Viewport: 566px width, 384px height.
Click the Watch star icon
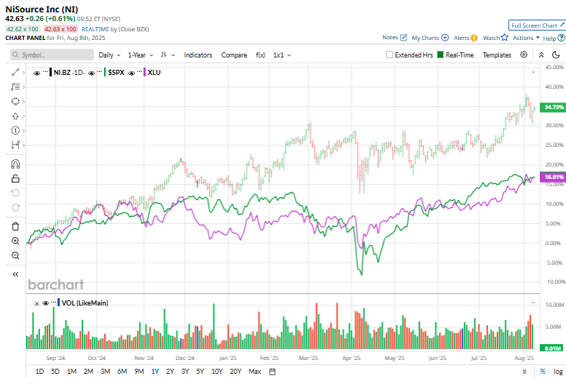point(504,38)
